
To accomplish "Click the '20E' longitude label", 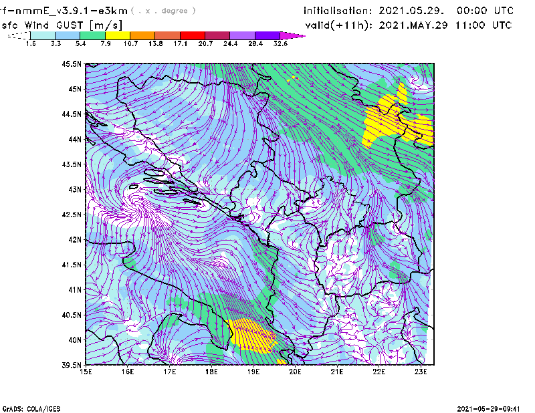I will click(x=295, y=372).
